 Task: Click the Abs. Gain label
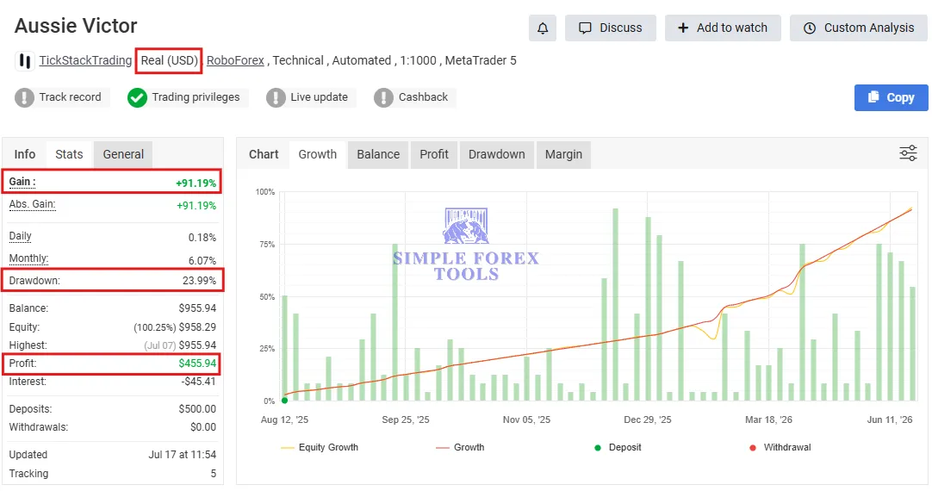32,204
